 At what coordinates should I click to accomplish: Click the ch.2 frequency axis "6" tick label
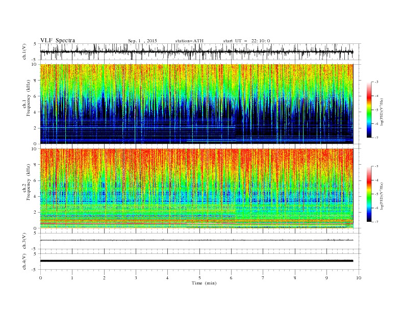click(35, 180)
